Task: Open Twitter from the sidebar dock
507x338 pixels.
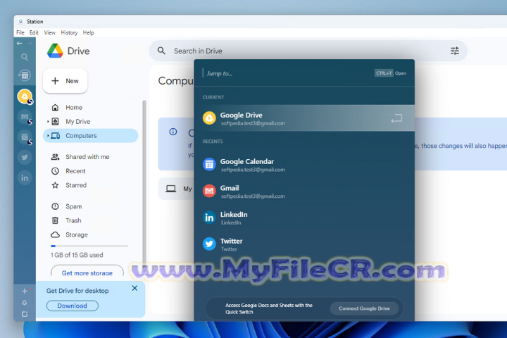Action: 25,158
